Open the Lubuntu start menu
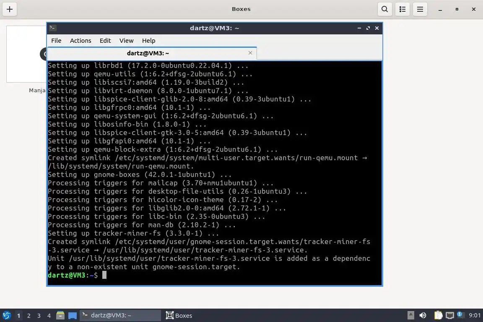Screen dimensions: 483x322 pyautogui.click(x=6, y=316)
